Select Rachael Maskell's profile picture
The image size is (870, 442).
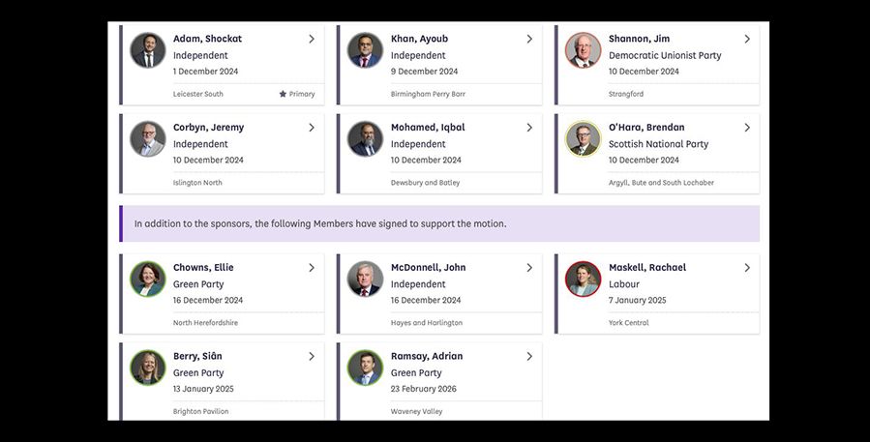click(x=584, y=279)
